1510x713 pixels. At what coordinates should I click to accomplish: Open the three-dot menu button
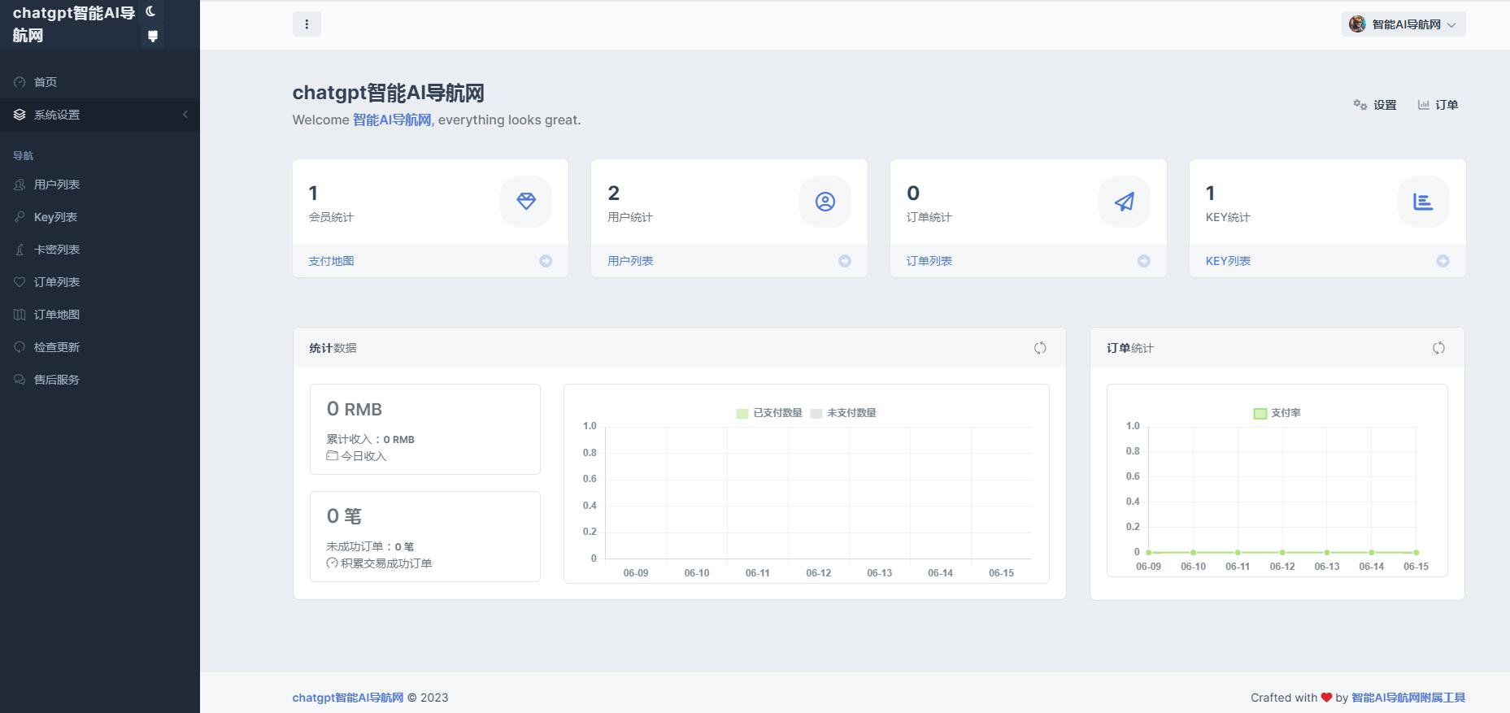pos(307,24)
